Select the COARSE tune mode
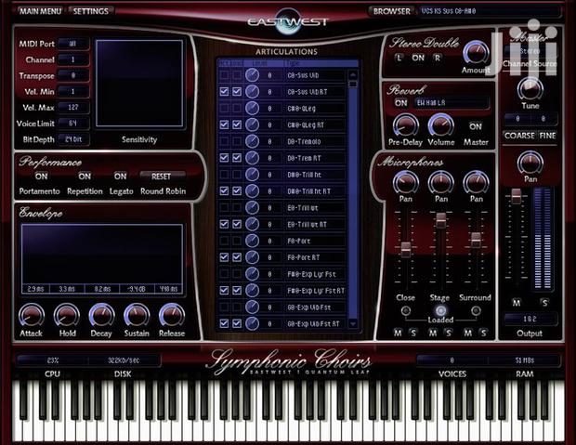 point(519,136)
